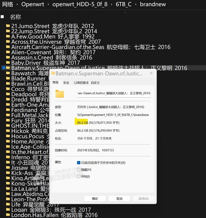
Task: Select Assassin.s.Creed 刺客信条 2016 folder name
Action: (52, 57)
